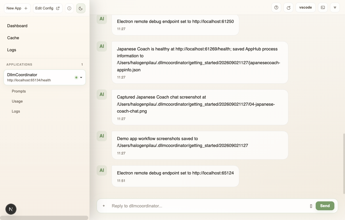
Task: Click the double-chevron scroll-down icon
Action: coord(335,7)
